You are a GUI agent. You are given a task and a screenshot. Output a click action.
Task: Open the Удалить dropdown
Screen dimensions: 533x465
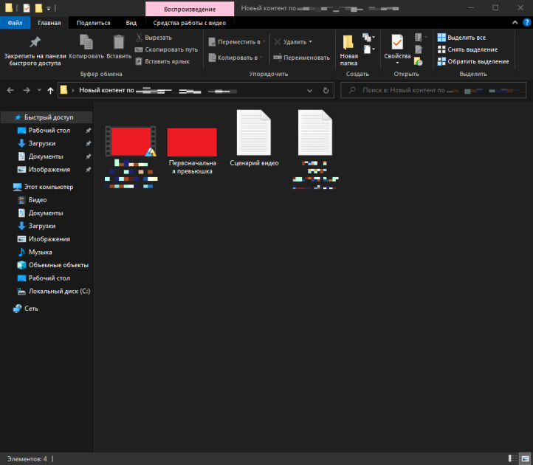click(x=293, y=42)
